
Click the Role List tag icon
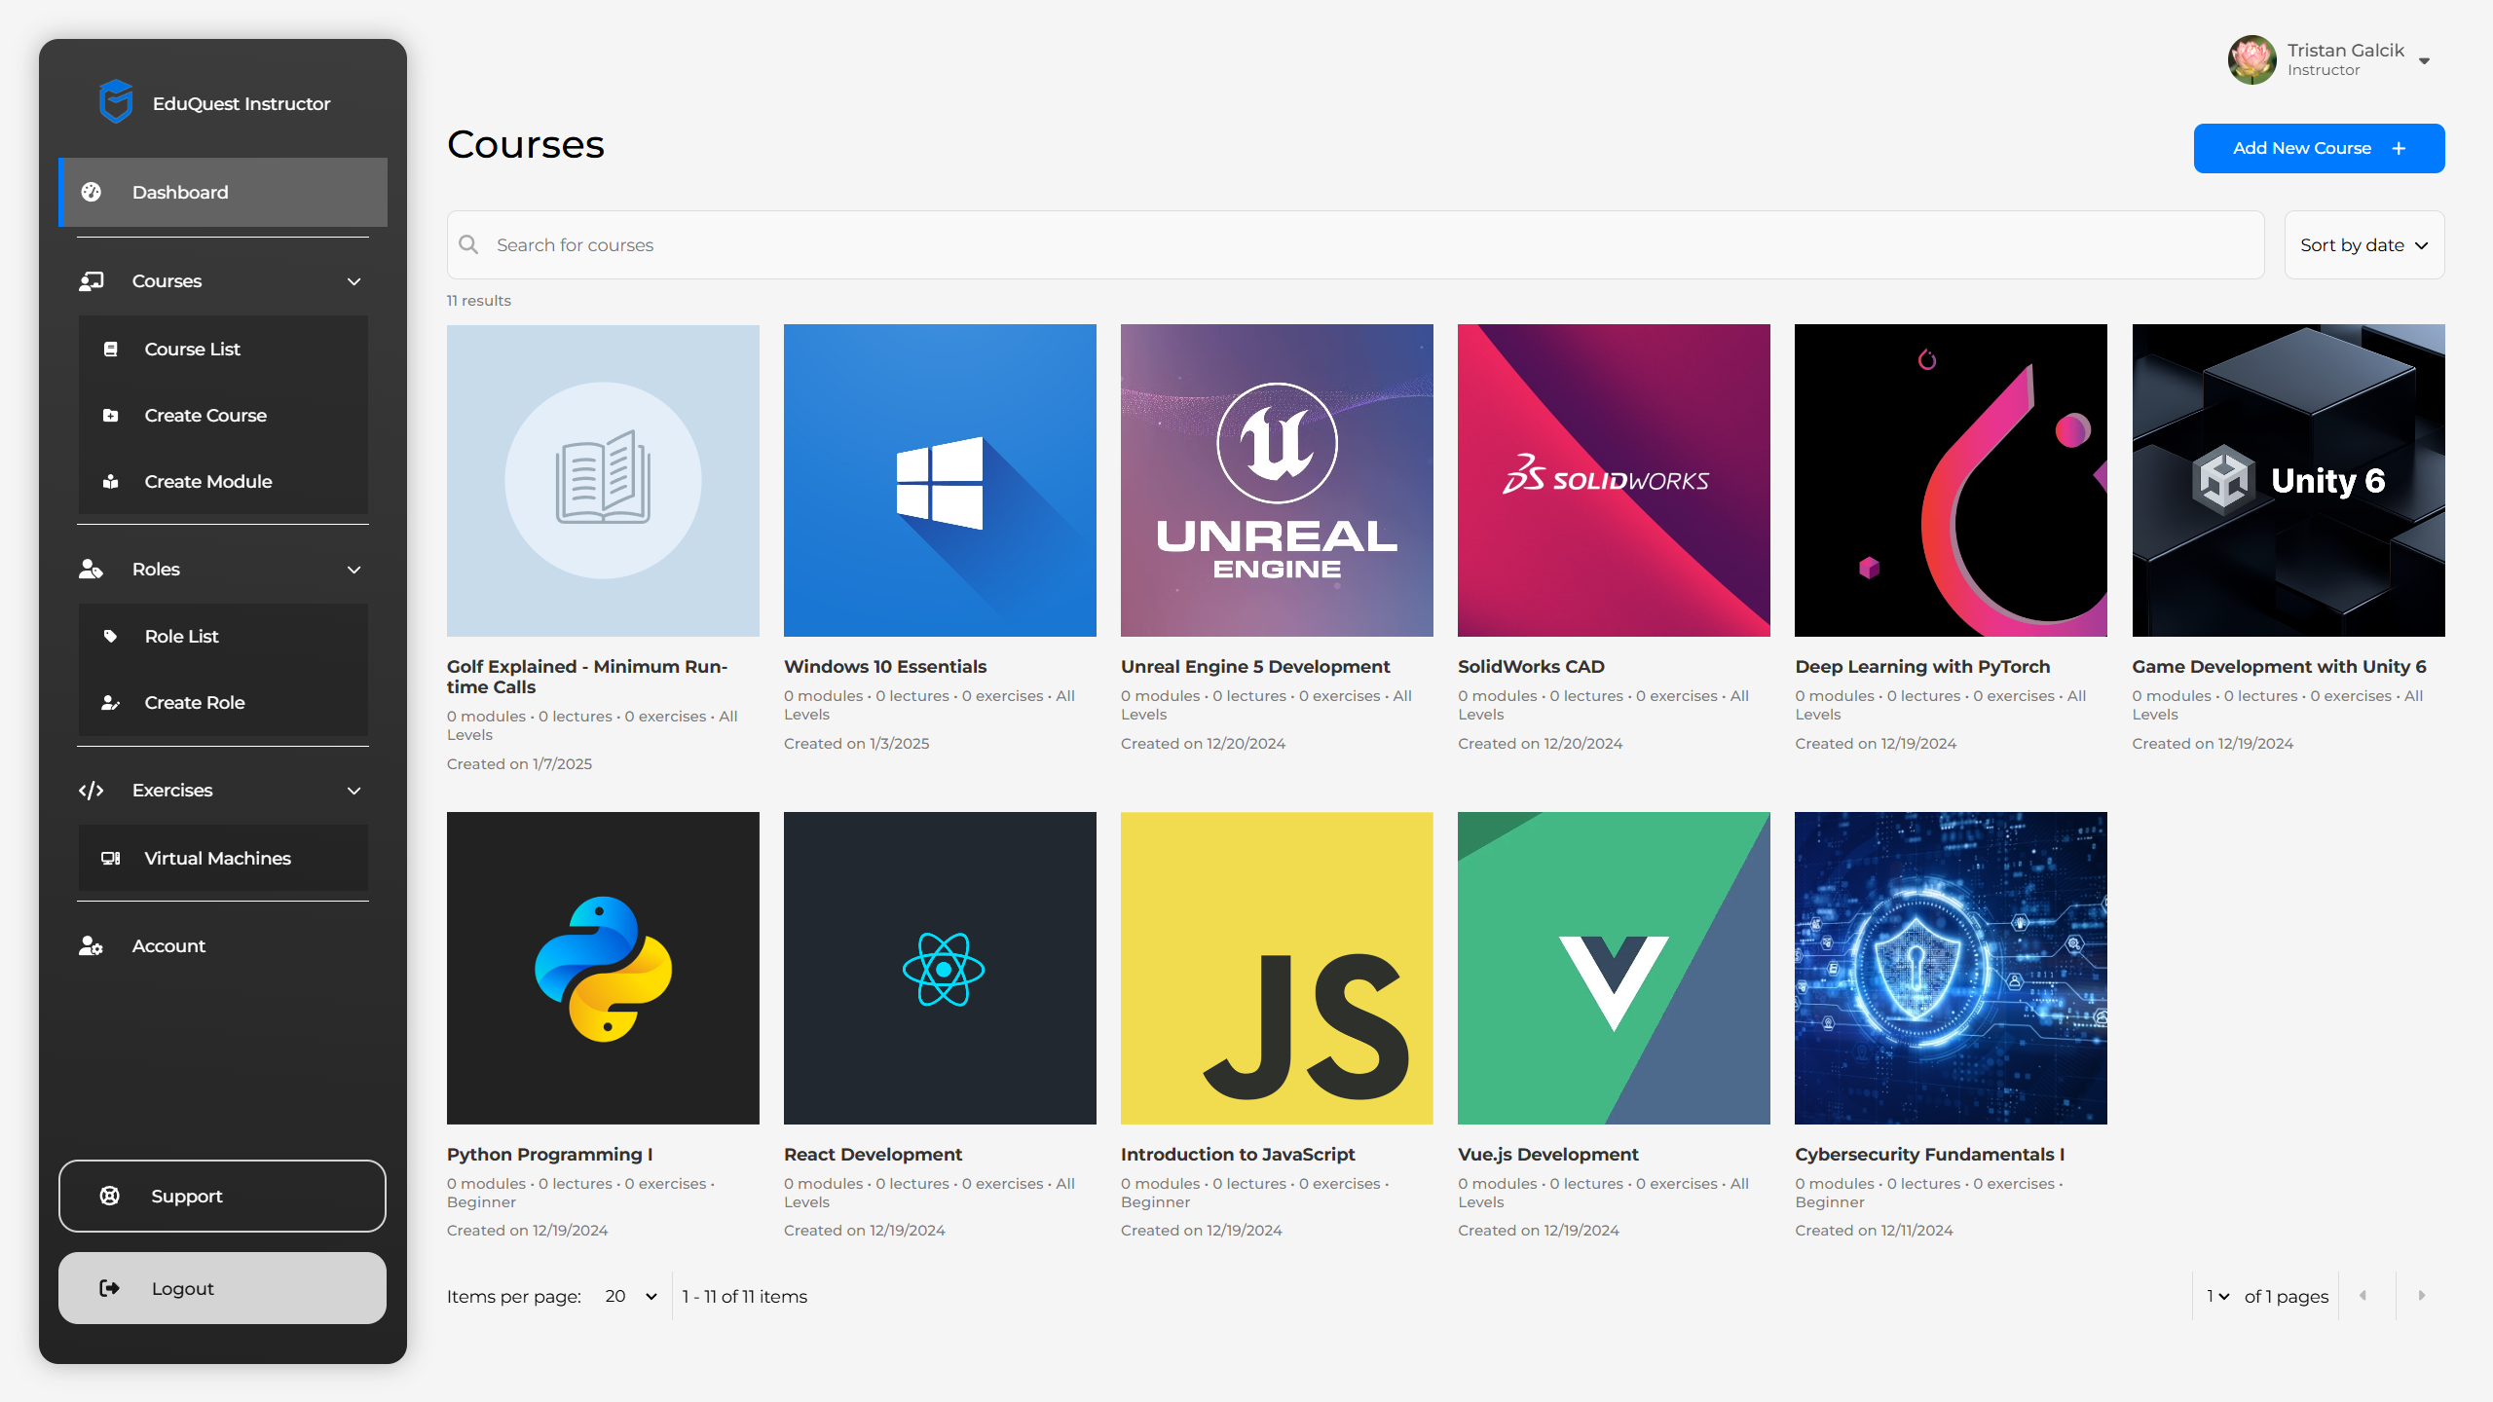tap(111, 636)
